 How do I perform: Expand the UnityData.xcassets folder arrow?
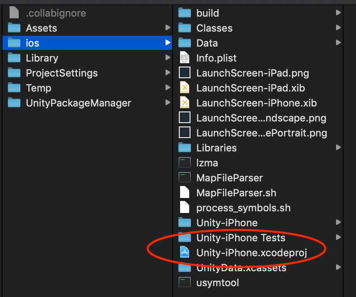pos(338,267)
